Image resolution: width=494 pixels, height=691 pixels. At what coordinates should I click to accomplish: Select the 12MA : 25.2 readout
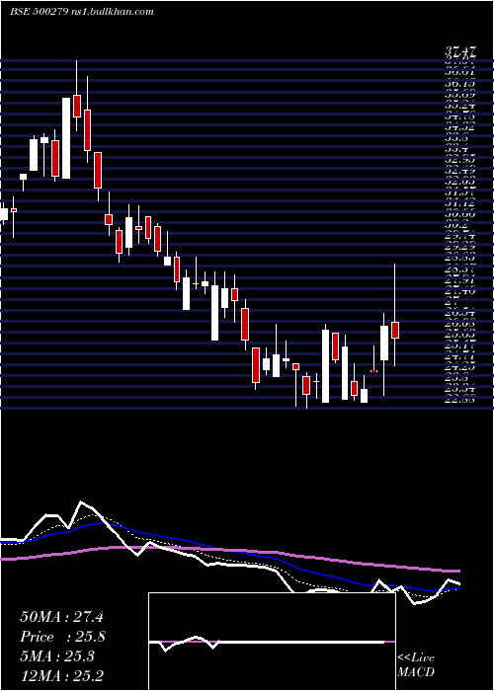pyautogui.click(x=64, y=676)
